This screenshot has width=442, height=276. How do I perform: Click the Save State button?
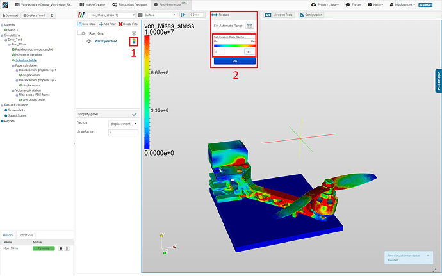tap(88, 24)
